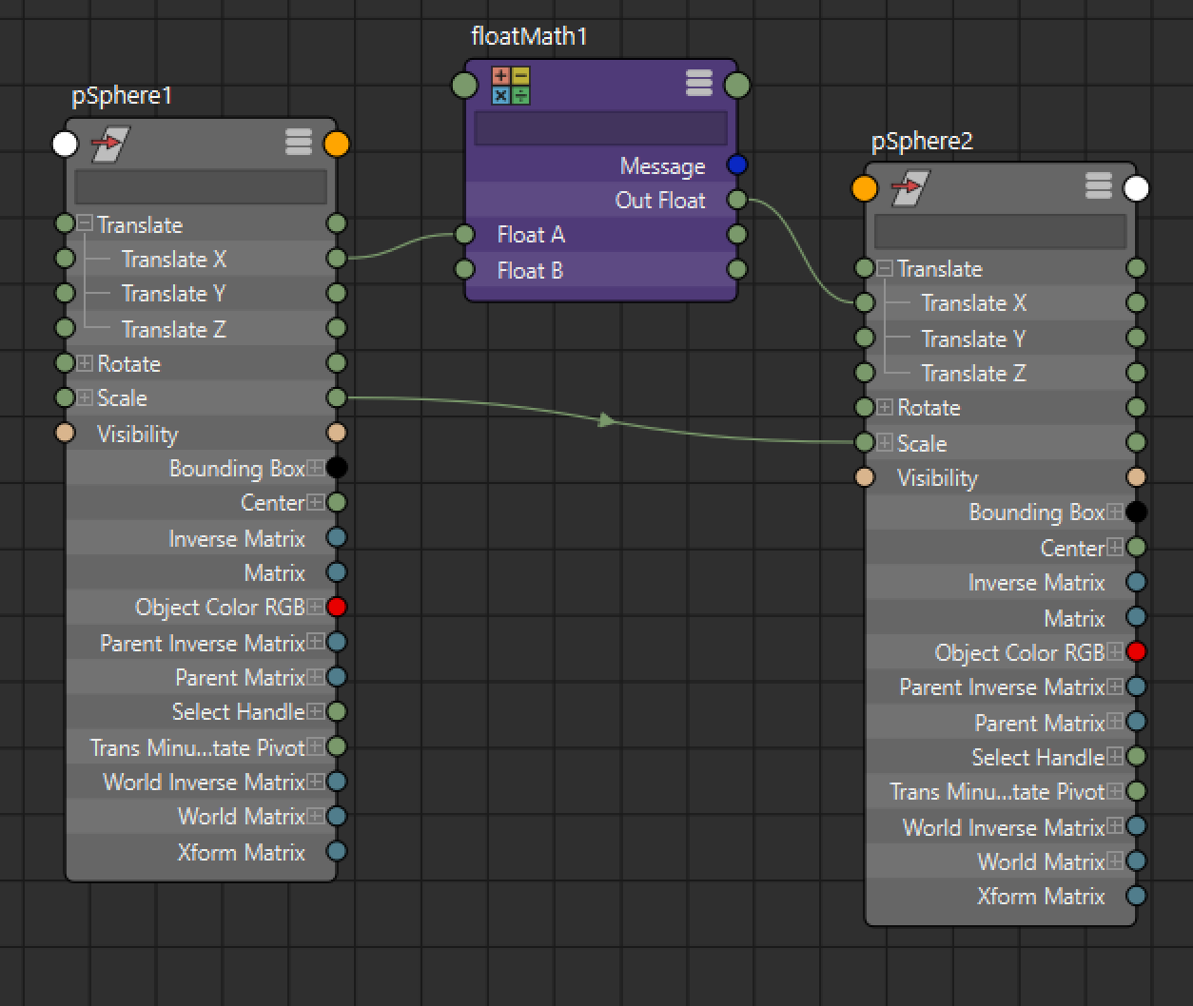
Task: Collapse pSphere2 Translate attribute group
Action: pyautogui.click(x=885, y=268)
